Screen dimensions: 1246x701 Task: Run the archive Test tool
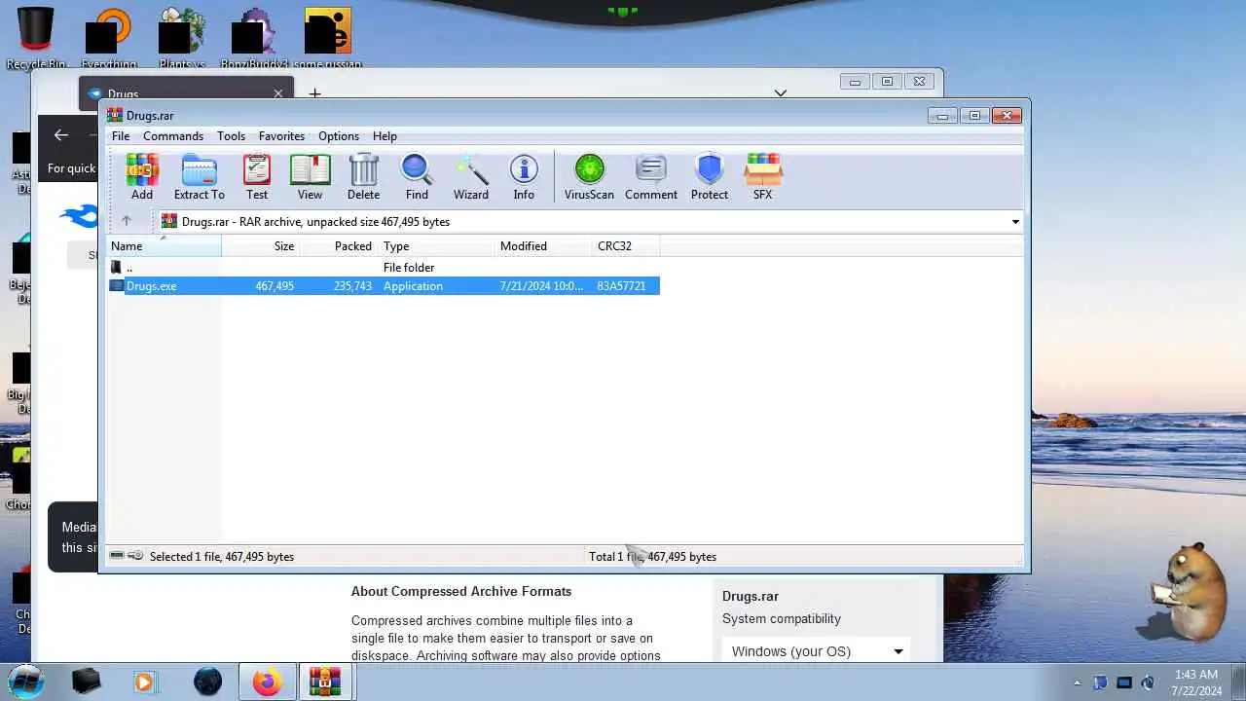pyautogui.click(x=257, y=177)
